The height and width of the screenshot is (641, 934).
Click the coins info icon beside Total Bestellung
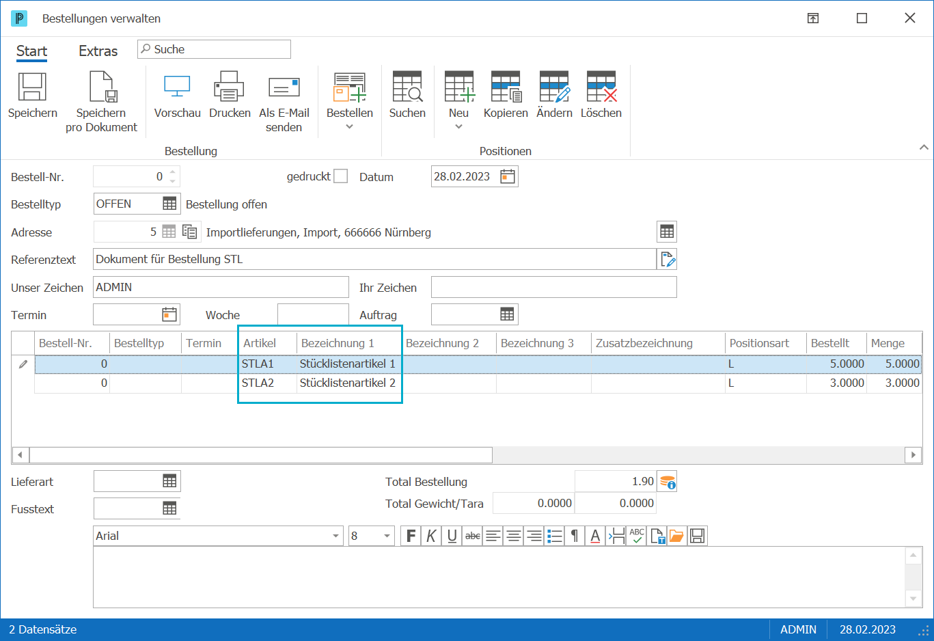667,481
